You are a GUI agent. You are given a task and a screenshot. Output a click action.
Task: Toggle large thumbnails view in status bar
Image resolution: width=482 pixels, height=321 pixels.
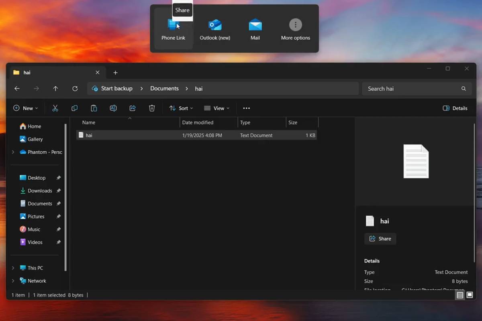[x=469, y=295]
